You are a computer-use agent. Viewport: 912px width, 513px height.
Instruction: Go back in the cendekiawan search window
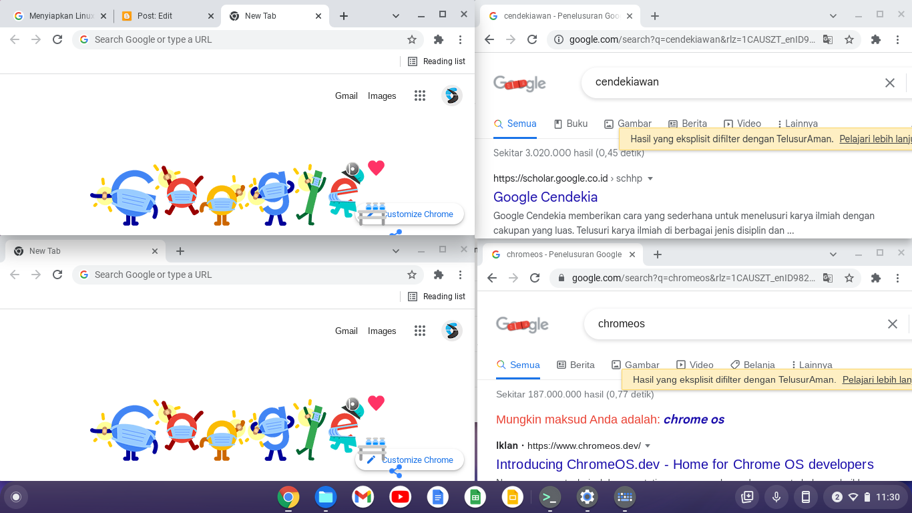tap(489, 39)
